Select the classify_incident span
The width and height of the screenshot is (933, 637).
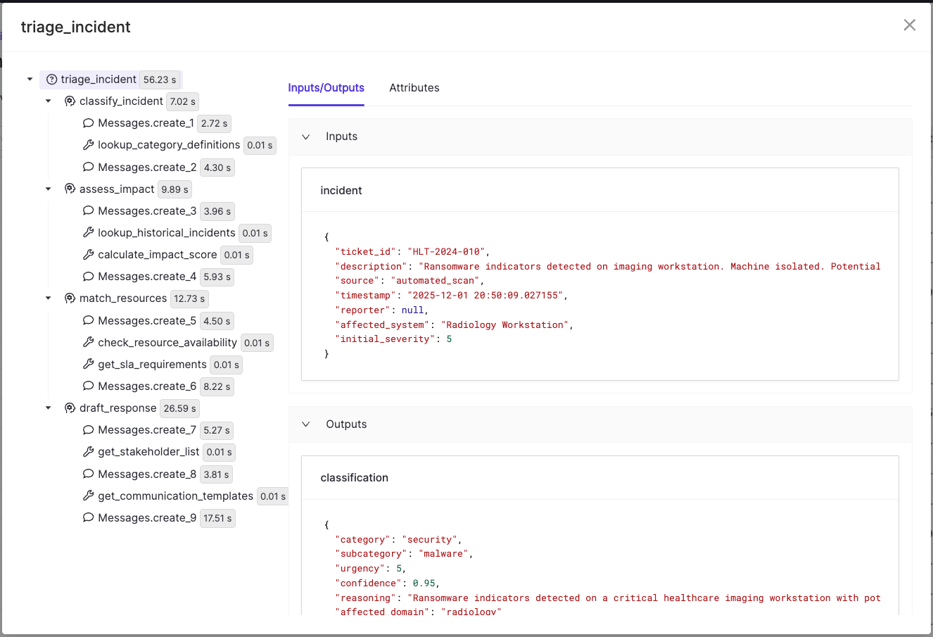[121, 101]
